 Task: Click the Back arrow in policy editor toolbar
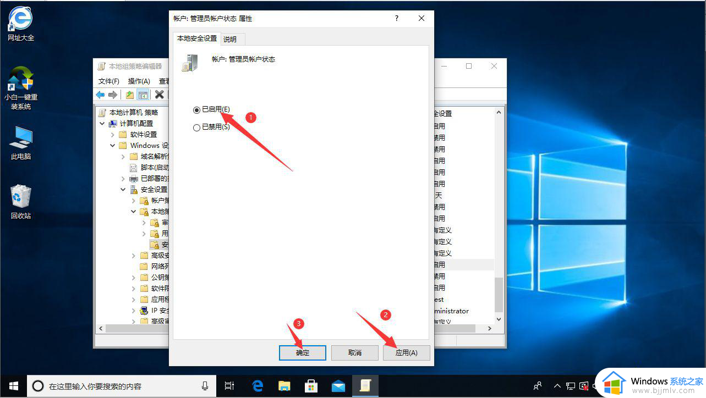pos(100,95)
